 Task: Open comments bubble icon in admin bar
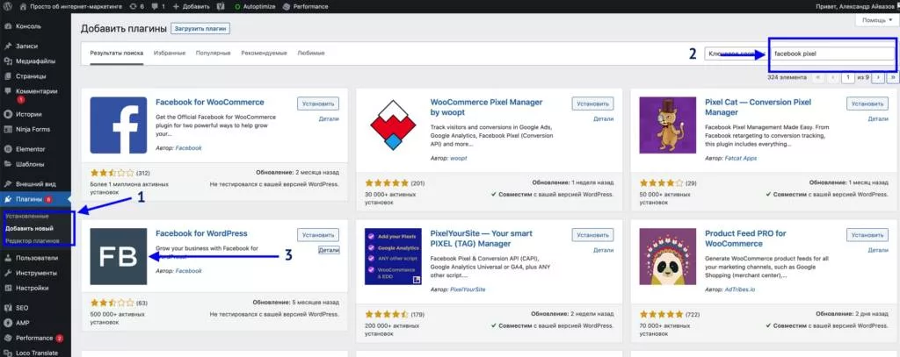click(156, 6)
